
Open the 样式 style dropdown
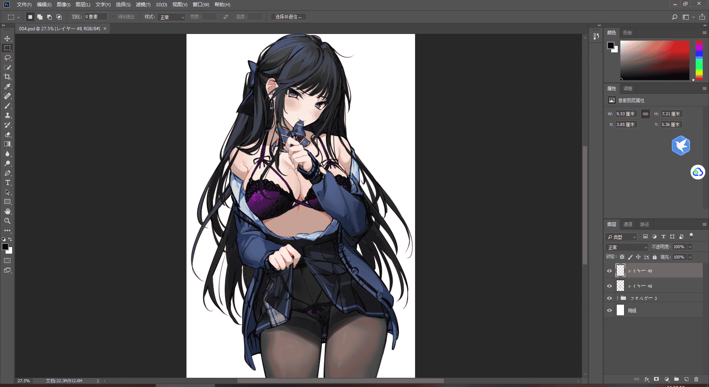tap(171, 17)
